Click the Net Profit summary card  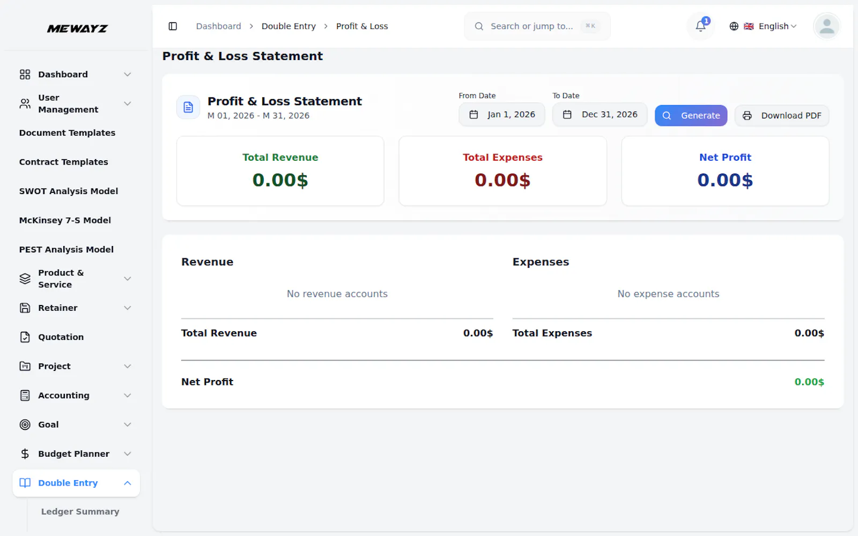coord(725,171)
